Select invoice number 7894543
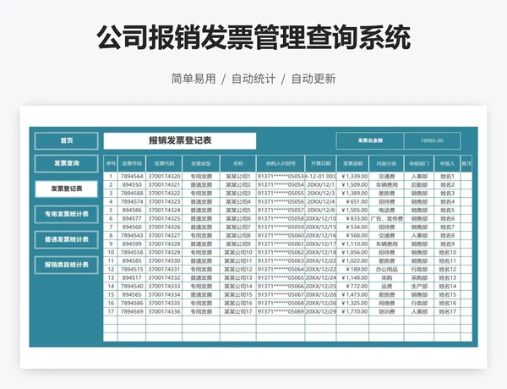 pyautogui.click(x=132, y=236)
